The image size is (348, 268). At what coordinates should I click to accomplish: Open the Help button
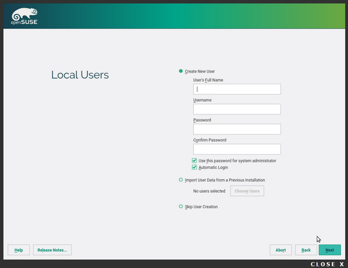18,250
